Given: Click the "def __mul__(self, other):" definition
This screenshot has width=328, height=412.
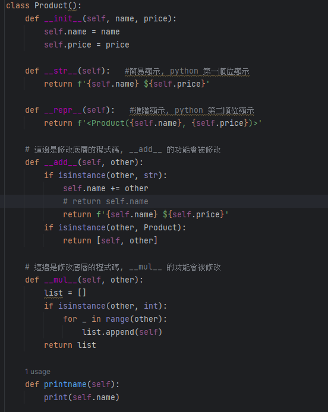Looking at the screenshot, I should 84,280.
